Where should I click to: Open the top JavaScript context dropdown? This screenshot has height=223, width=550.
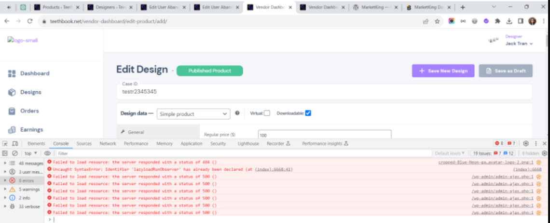tap(31, 153)
